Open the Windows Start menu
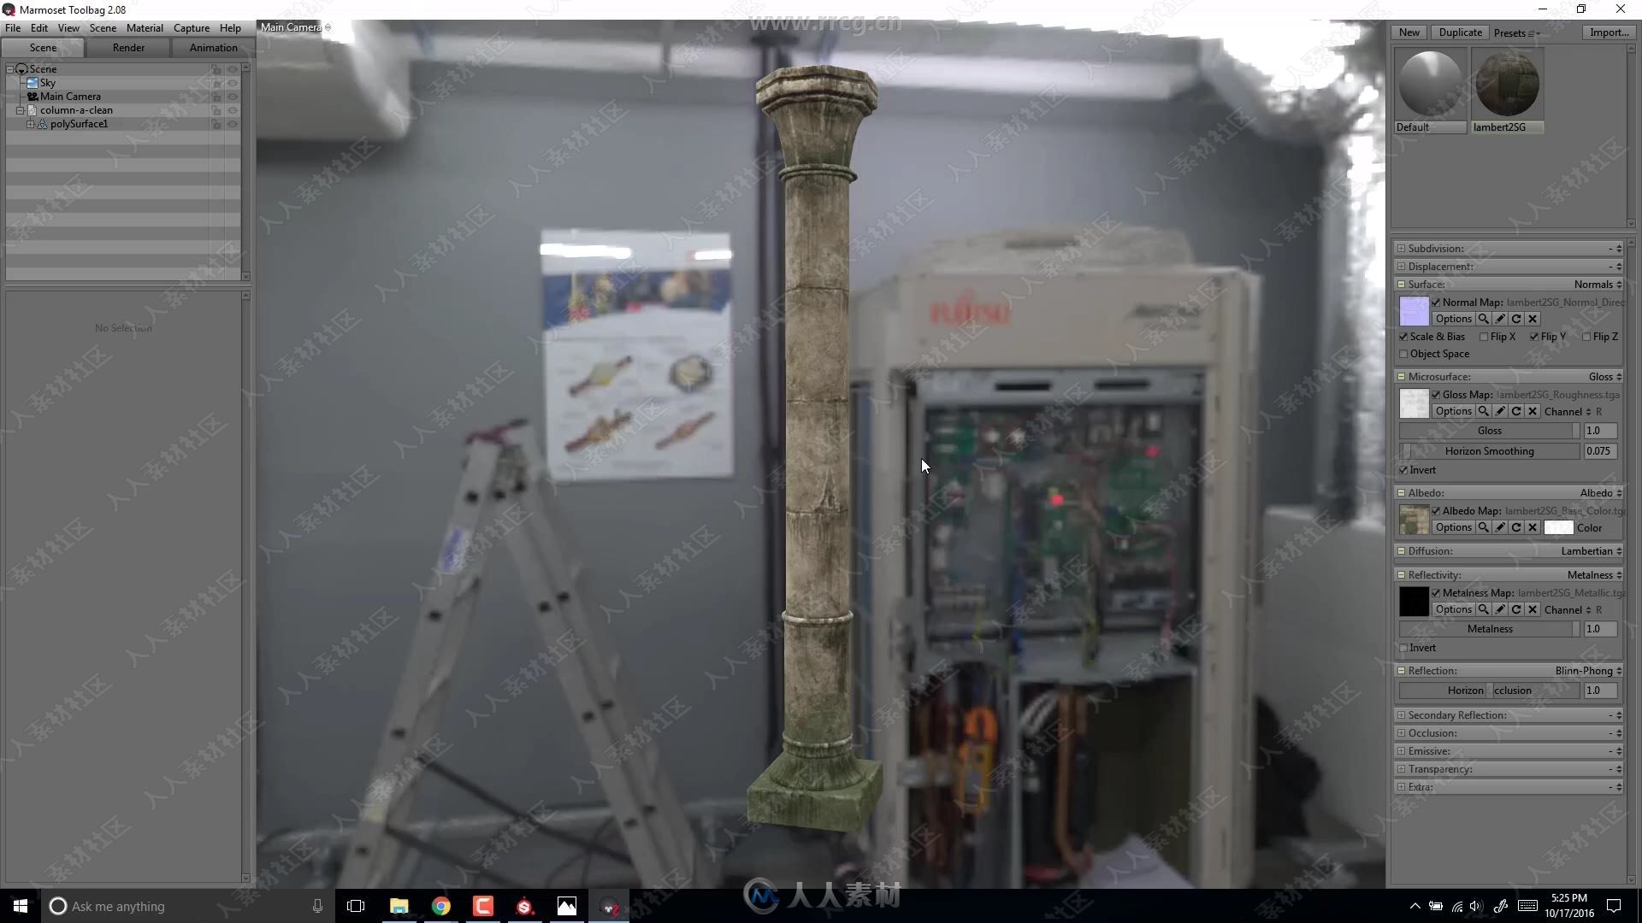Viewport: 1642px width, 923px height. click(x=21, y=906)
